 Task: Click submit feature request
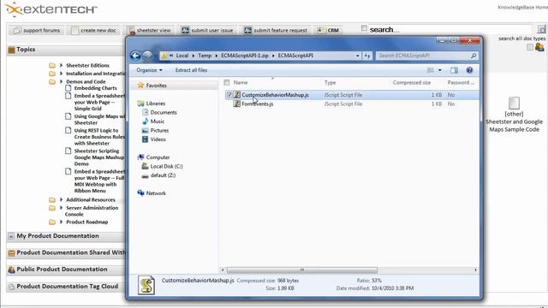coord(276,31)
